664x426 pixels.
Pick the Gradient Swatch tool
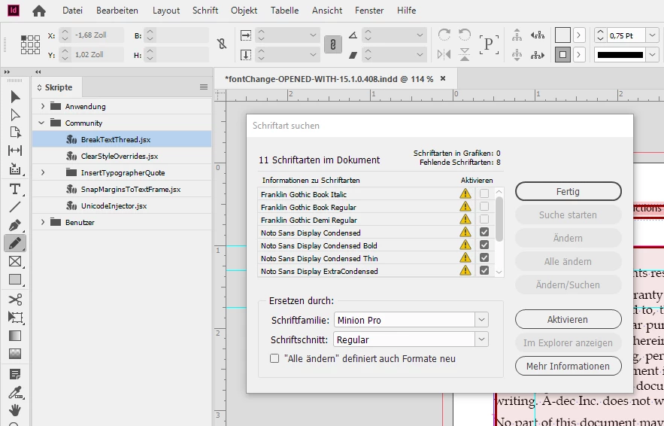click(x=15, y=336)
